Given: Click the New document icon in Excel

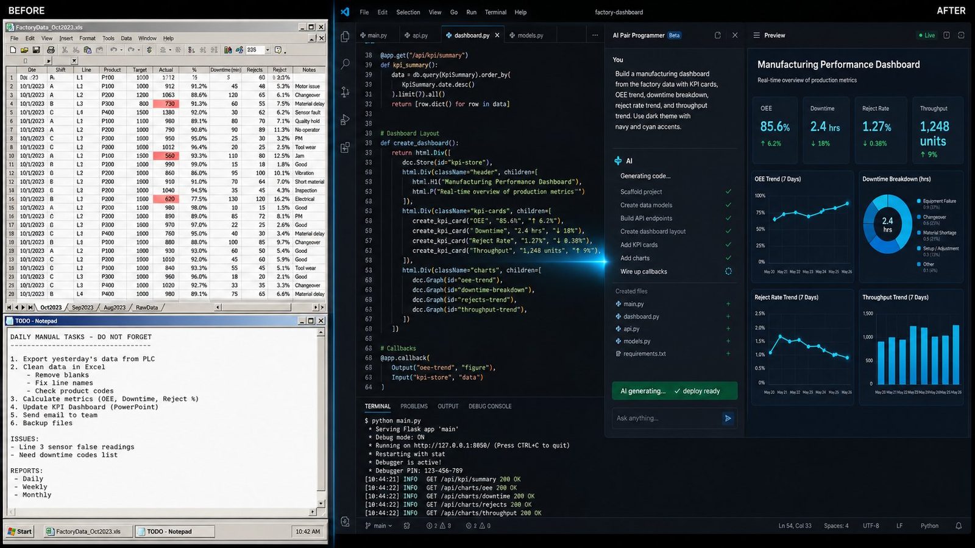Looking at the screenshot, I should 13,50.
